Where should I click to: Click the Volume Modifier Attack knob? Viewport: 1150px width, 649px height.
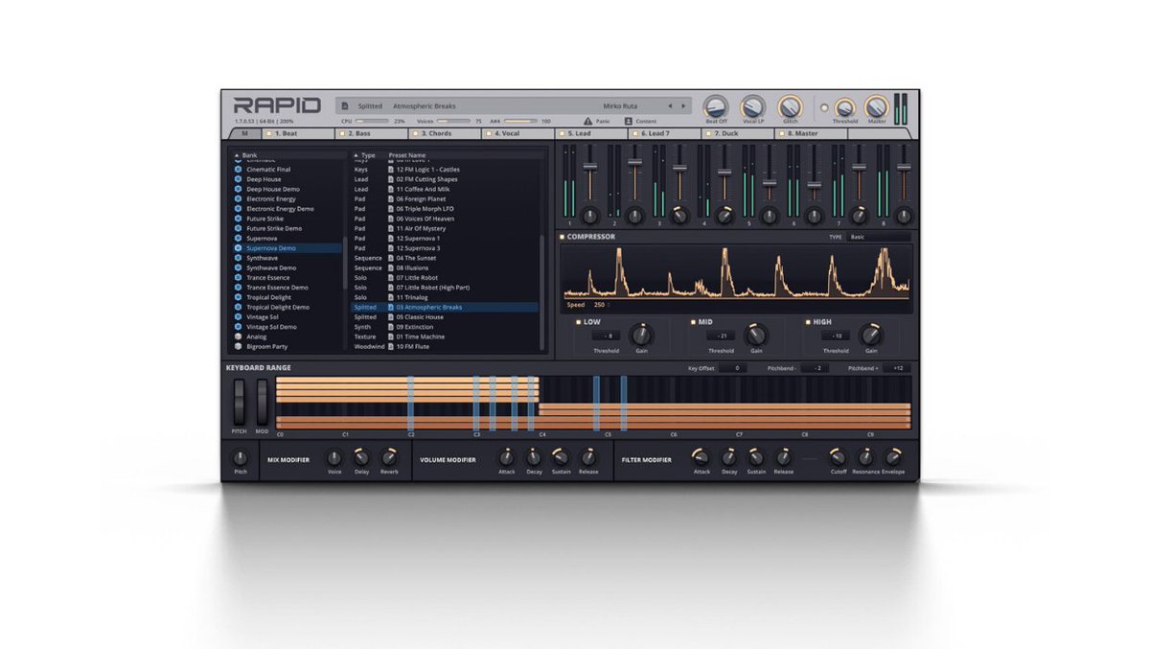point(506,457)
